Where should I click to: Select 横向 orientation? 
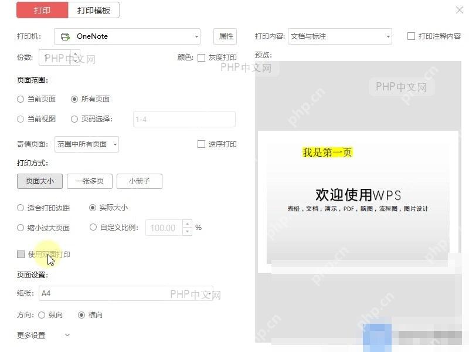click(x=81, y=315)
